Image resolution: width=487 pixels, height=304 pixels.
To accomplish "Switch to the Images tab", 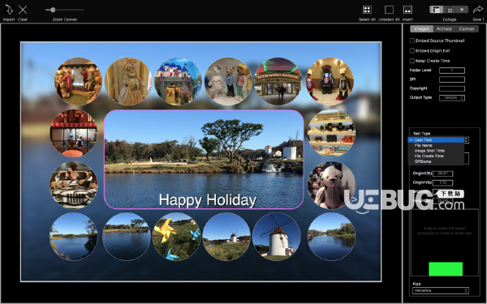I will click(422, 29).
